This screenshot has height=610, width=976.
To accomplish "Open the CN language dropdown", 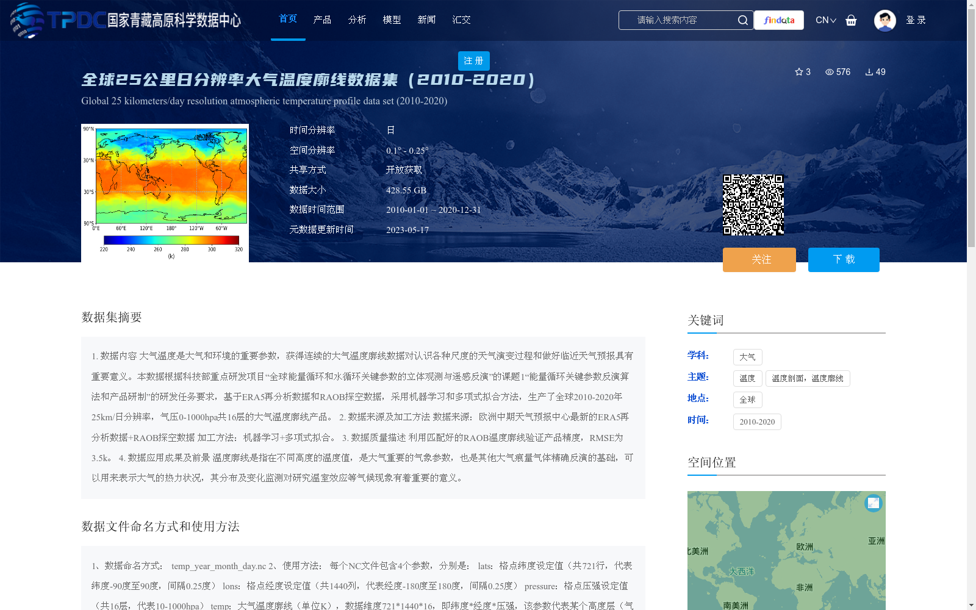I will pos(825,20).
